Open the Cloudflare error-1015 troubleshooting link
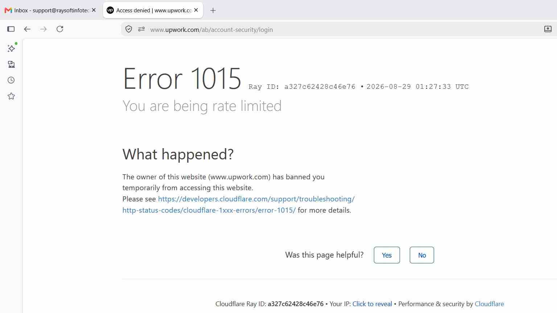 (238, 205)
